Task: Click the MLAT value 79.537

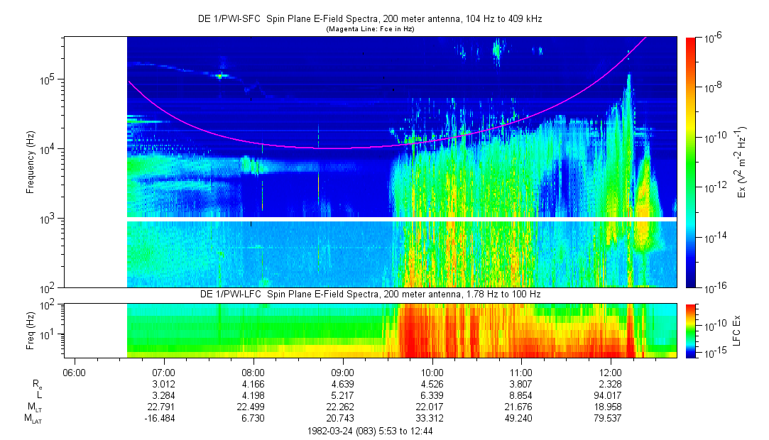Action: (608, 419)
